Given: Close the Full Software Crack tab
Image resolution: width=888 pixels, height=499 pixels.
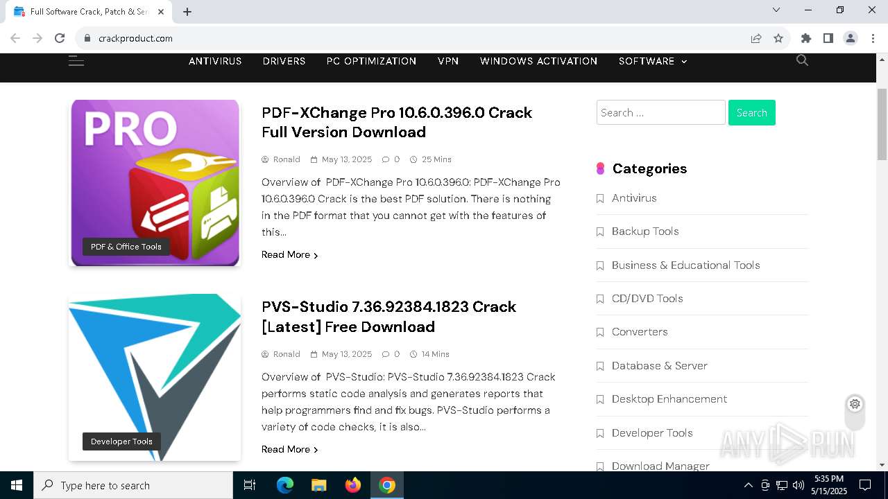Looking at the screenshot, I should 161,12.
